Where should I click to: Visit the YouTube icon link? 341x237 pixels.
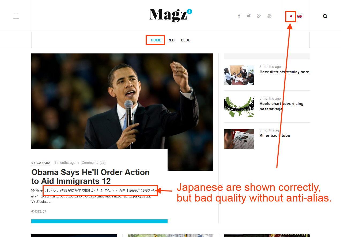(269, 16)
